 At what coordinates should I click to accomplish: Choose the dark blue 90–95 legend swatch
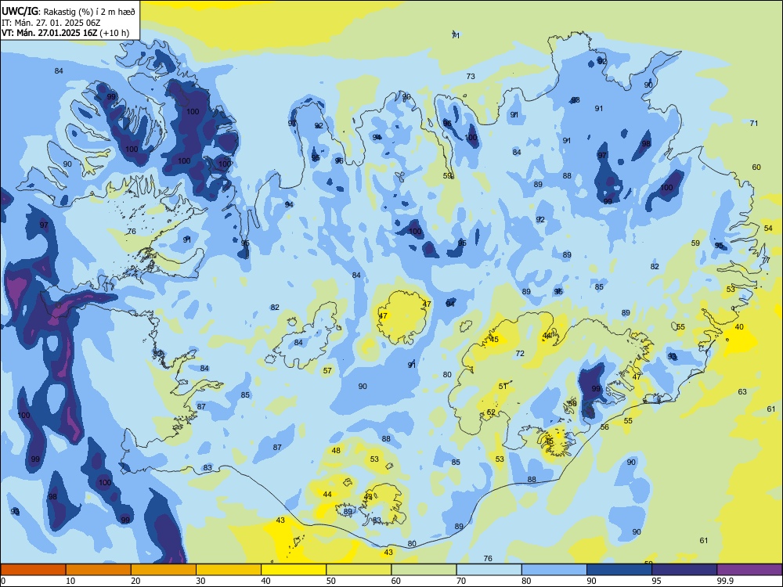point(619,570)
